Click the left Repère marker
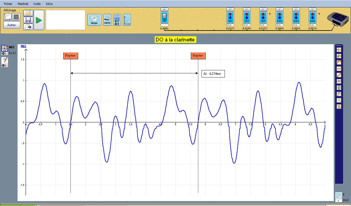The image size is (351, 206). [70, 55]
